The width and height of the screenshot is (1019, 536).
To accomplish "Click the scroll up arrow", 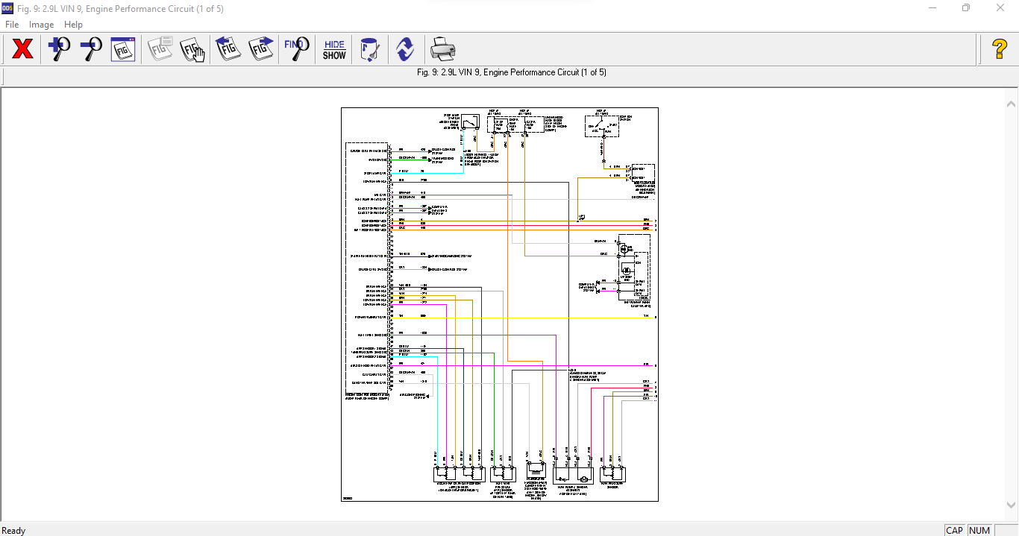I will click(1012, 104).
